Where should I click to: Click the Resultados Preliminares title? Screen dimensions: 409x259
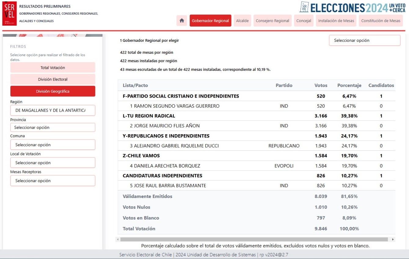point(45,6)
